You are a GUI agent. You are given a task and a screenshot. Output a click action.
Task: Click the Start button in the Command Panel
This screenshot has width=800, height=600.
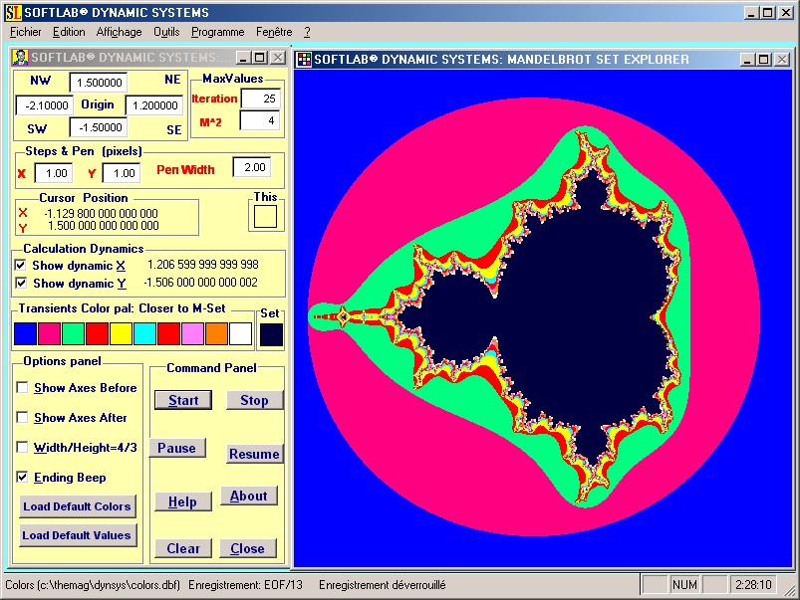pos(183,400)
